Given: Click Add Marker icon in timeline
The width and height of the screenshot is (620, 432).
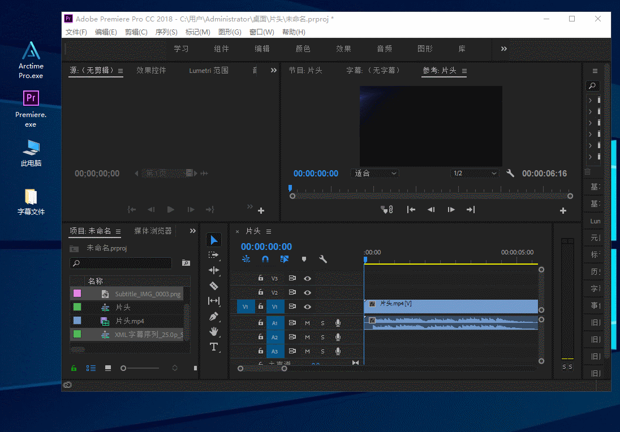Looking at the screenshot, I should (x=304, y=260).
